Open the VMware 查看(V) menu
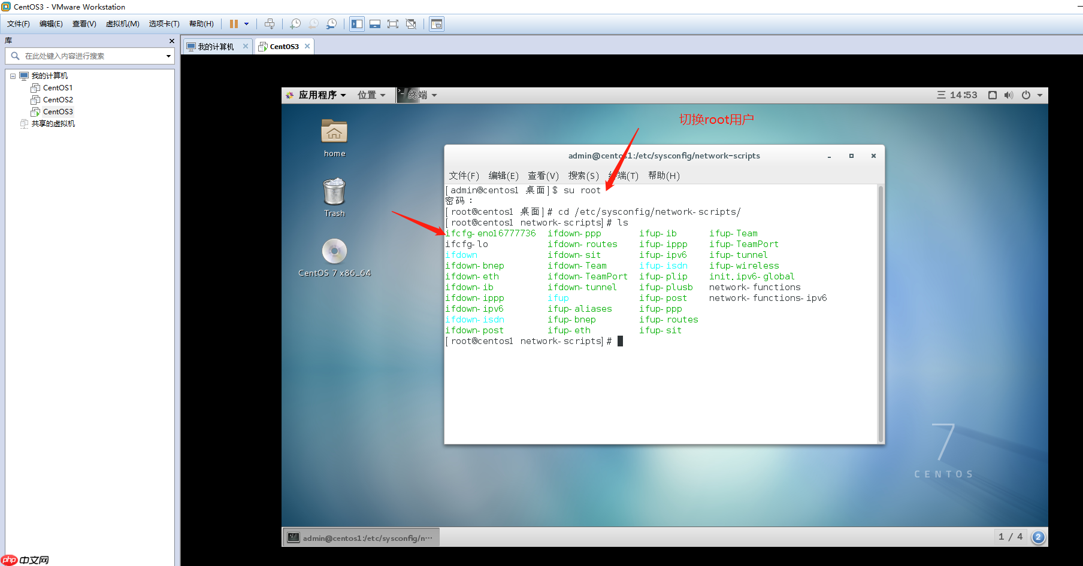1083x566 pixels. 84,24
